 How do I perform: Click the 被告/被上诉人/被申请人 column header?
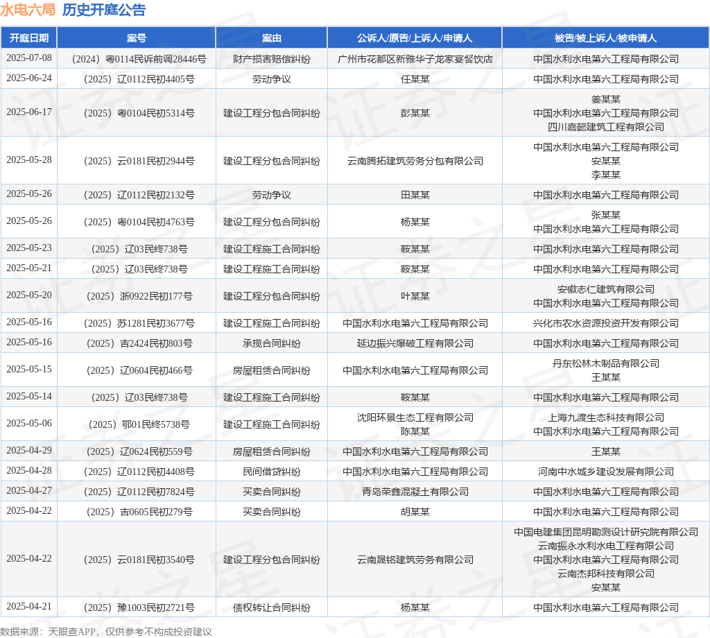pyautogui.click(x=606, y=38)
